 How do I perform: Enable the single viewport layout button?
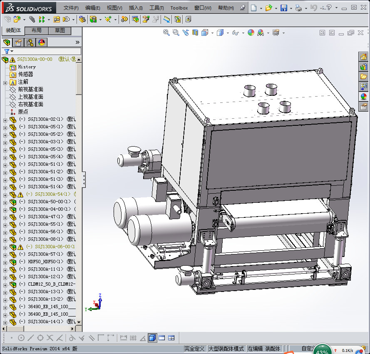(x=162, y=337)
